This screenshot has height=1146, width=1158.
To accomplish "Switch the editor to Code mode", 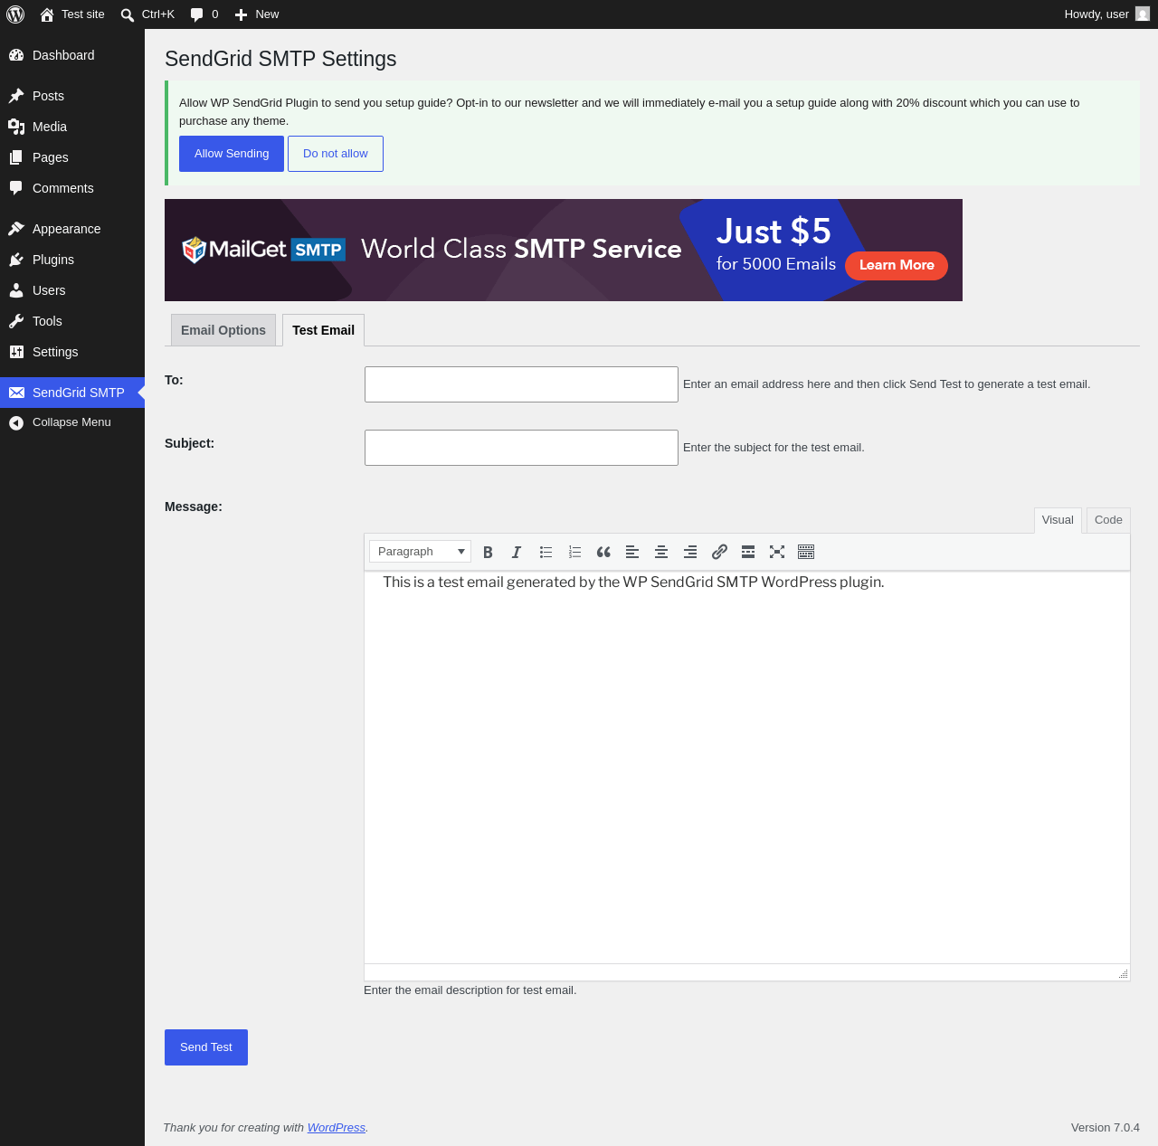I will click(1108, 520).
